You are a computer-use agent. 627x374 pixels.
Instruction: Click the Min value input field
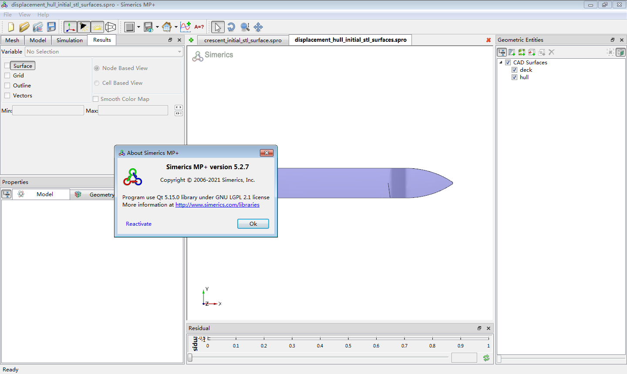[48, 110]
